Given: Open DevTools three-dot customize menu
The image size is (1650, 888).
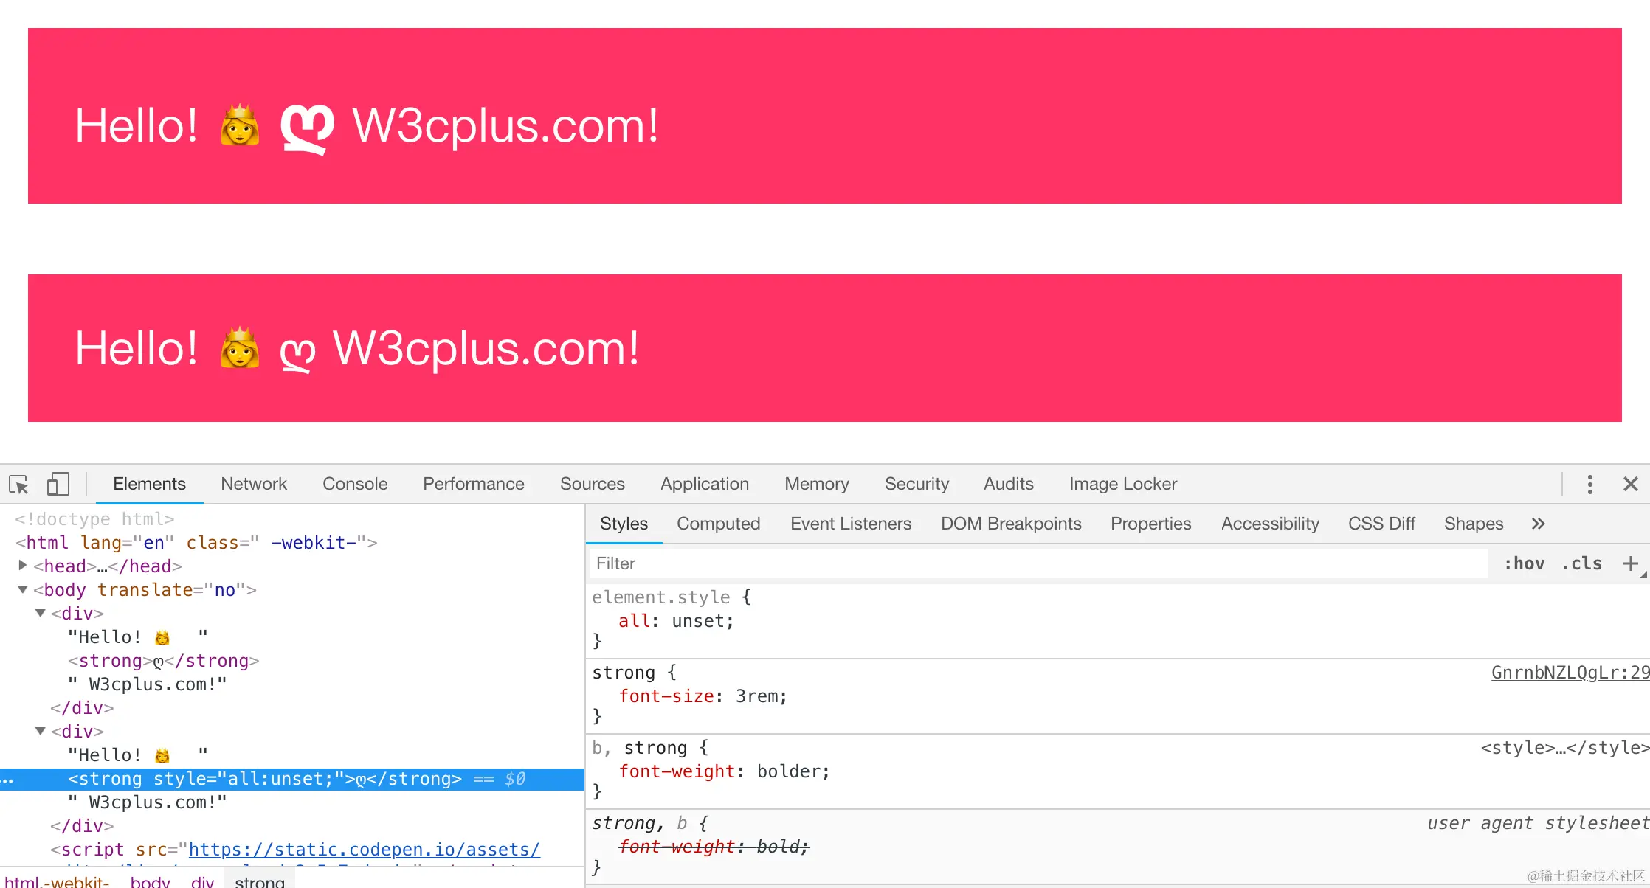Looking at the screenshot, I should (1589, 485).
